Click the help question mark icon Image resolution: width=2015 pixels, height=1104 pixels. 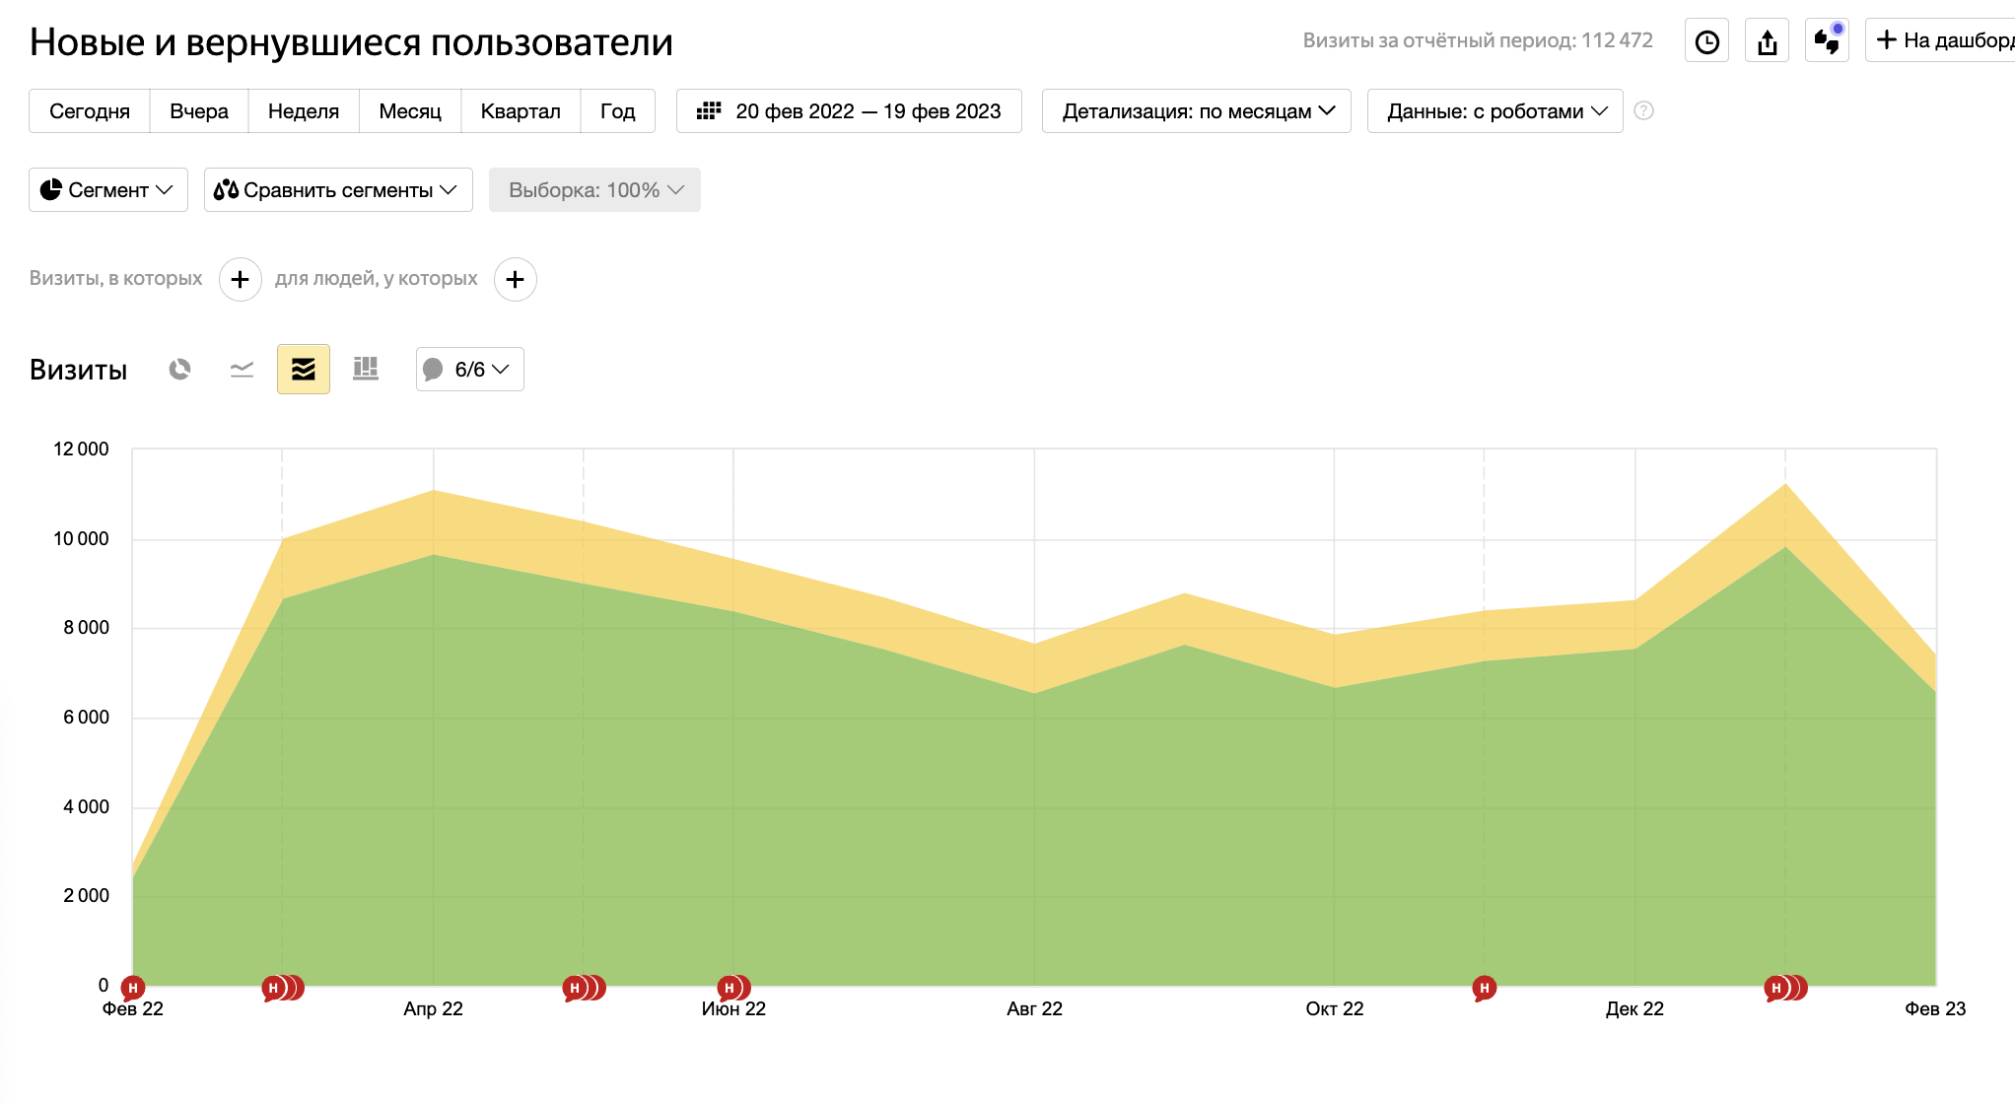pyautogui.click(x=1643, y=110)
